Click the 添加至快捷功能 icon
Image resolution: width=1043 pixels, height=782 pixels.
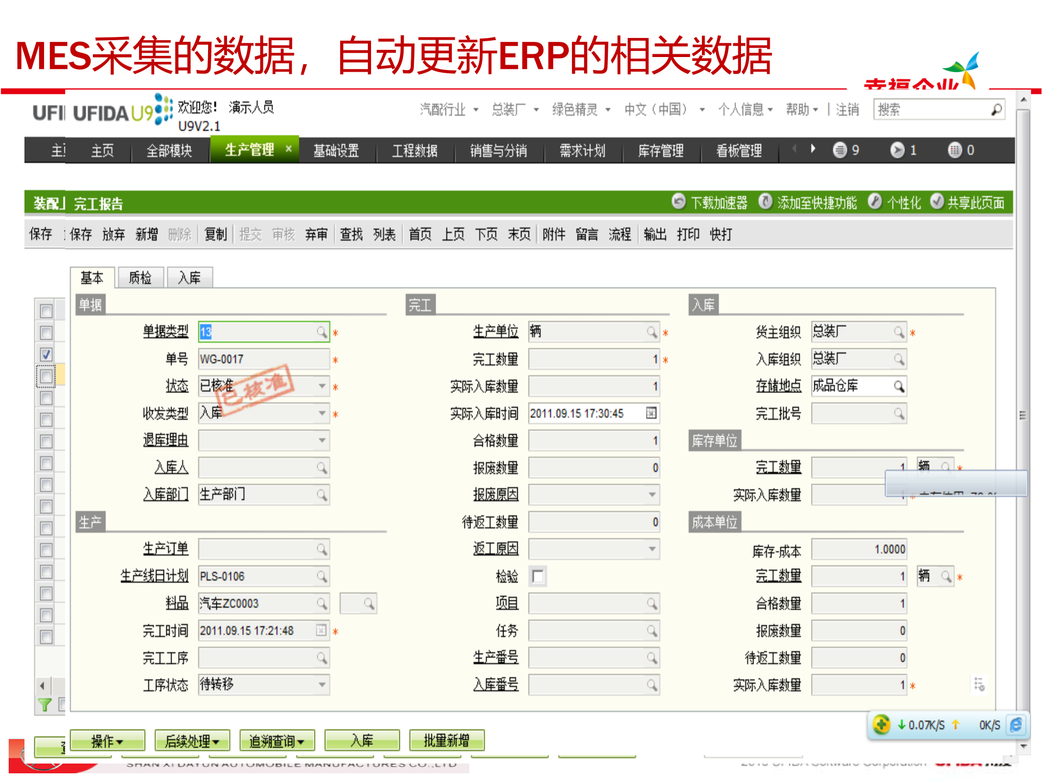tap(766, 203)
